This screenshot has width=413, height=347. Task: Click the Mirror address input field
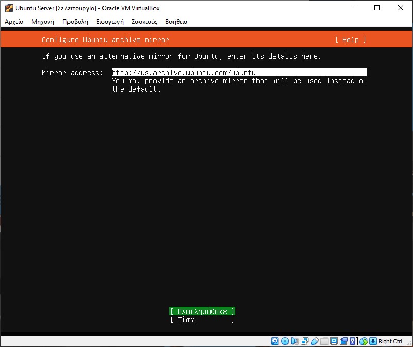tap(239, 72)
